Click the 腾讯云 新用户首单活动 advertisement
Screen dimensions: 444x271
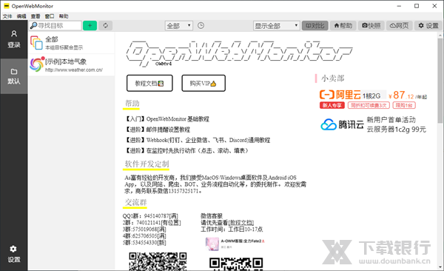pos(374,124)
